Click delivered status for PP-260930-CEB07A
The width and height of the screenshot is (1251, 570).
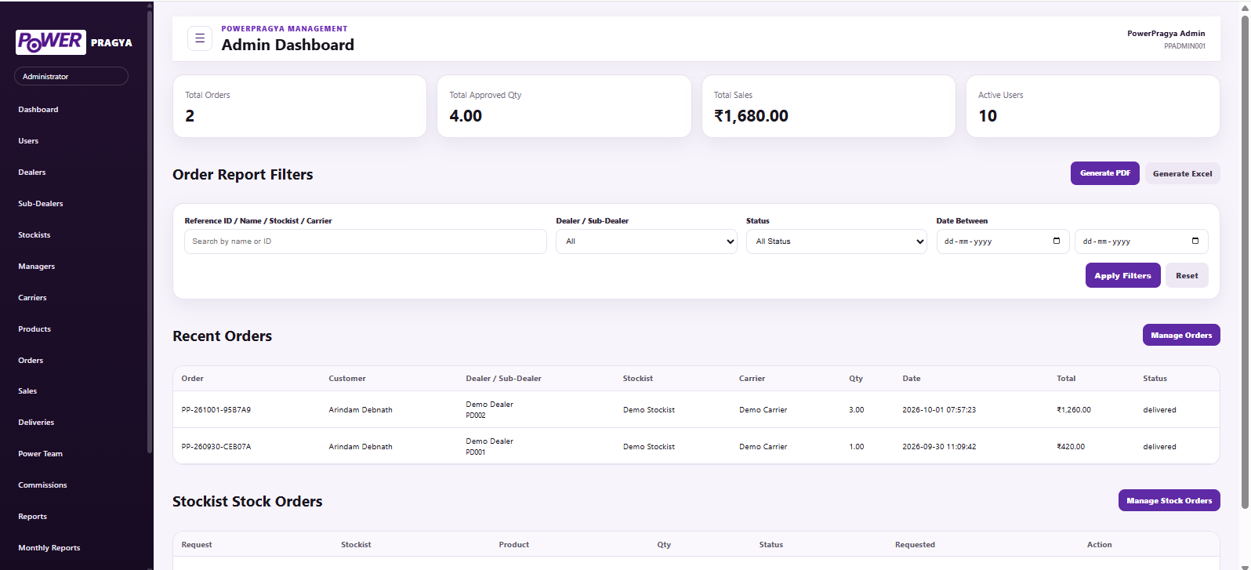click(1159, 447)
